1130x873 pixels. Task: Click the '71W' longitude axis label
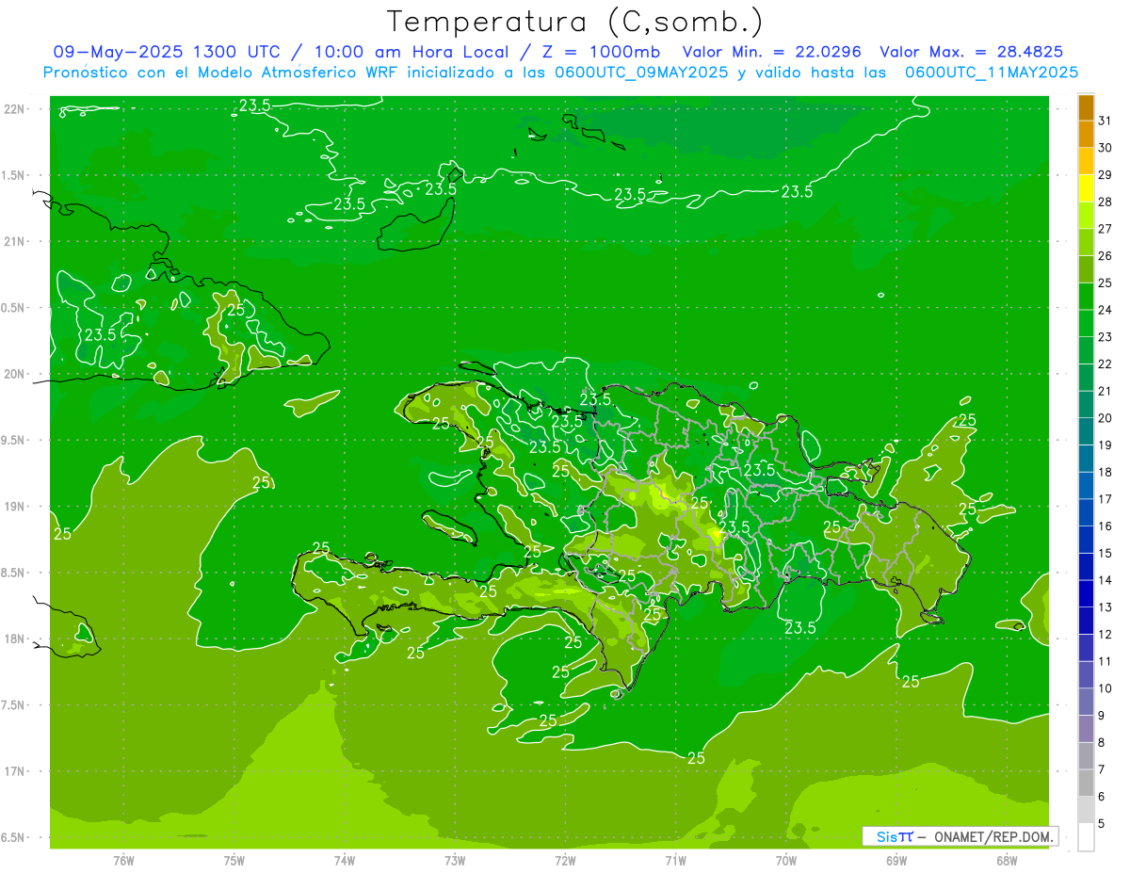675,861
